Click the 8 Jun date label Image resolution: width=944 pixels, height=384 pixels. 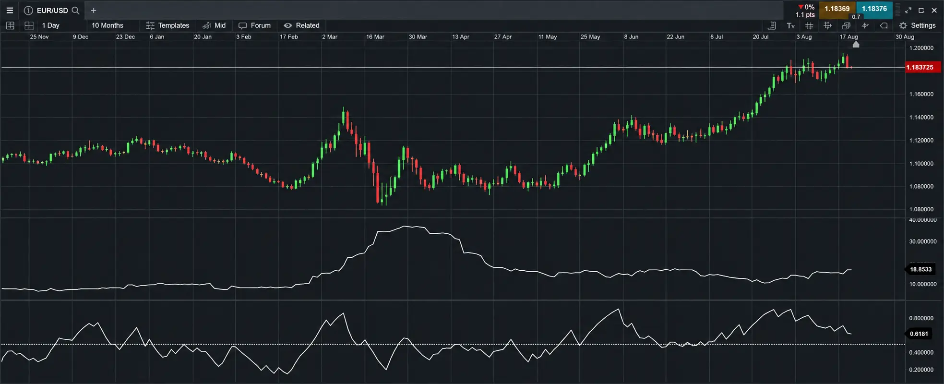click(631, 37)
